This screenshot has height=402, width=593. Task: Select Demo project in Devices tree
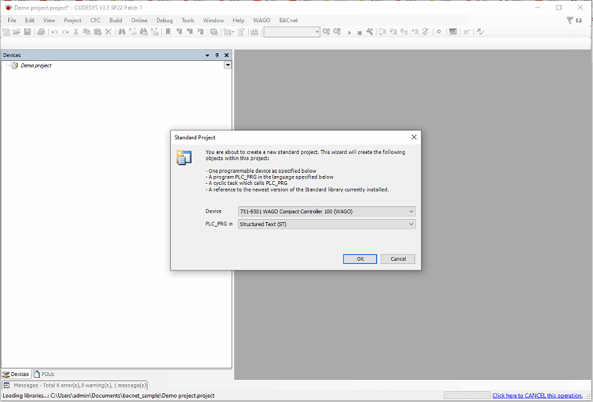[36, 65]
